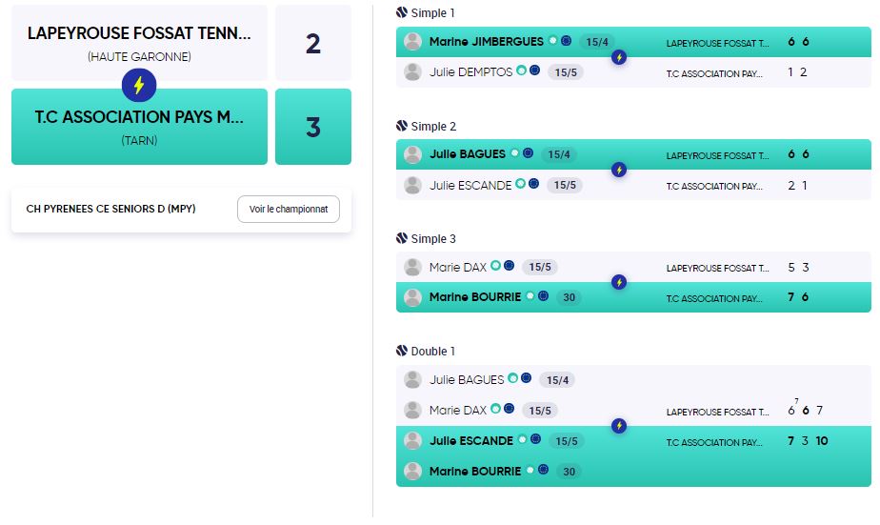Click Marie DAX's avatar in Simple 3
The image size is (880, 525).
pyautogui.click(x=412, y=267)
